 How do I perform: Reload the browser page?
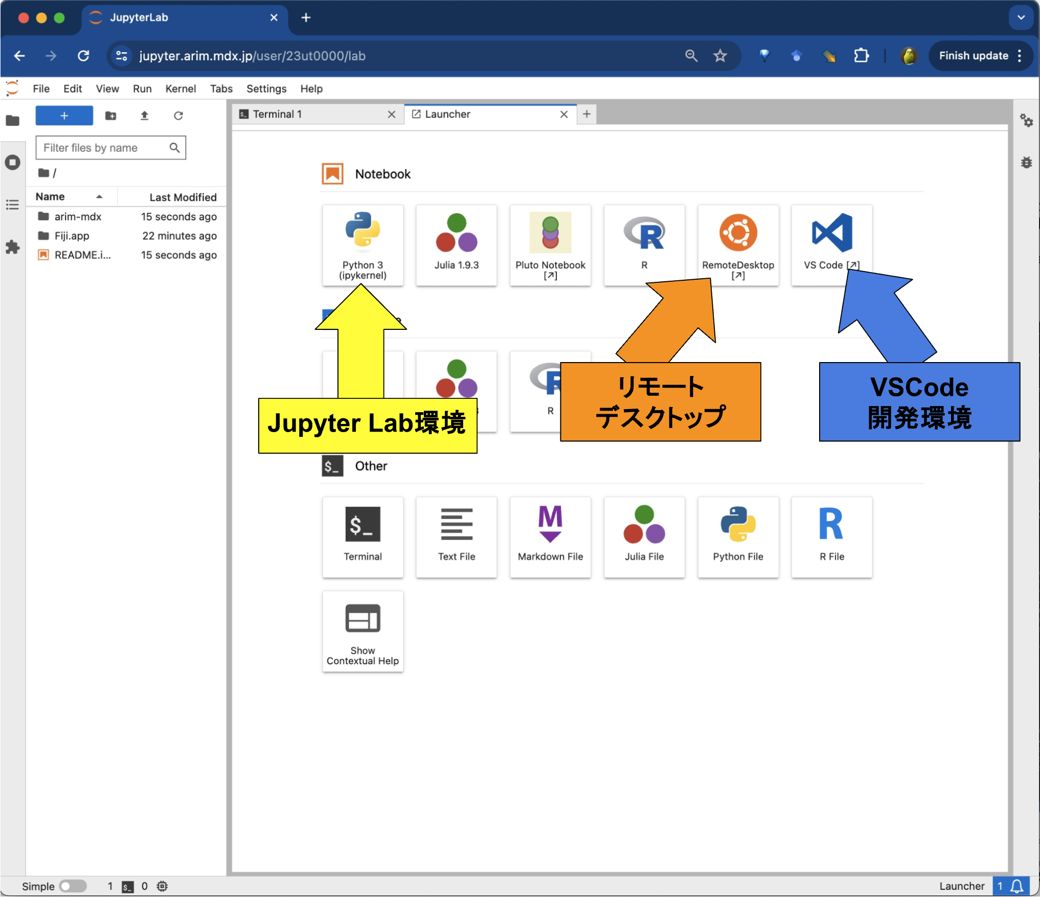click(x=83, y=56)
